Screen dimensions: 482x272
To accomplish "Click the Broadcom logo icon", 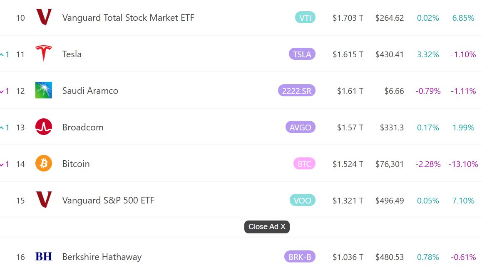I will click(44, 127).
